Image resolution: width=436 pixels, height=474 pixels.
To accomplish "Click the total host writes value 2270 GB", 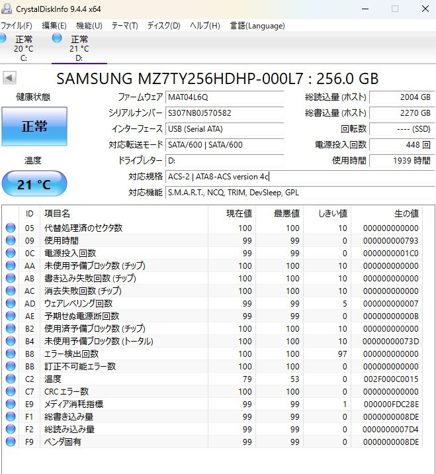I will 402,113.
